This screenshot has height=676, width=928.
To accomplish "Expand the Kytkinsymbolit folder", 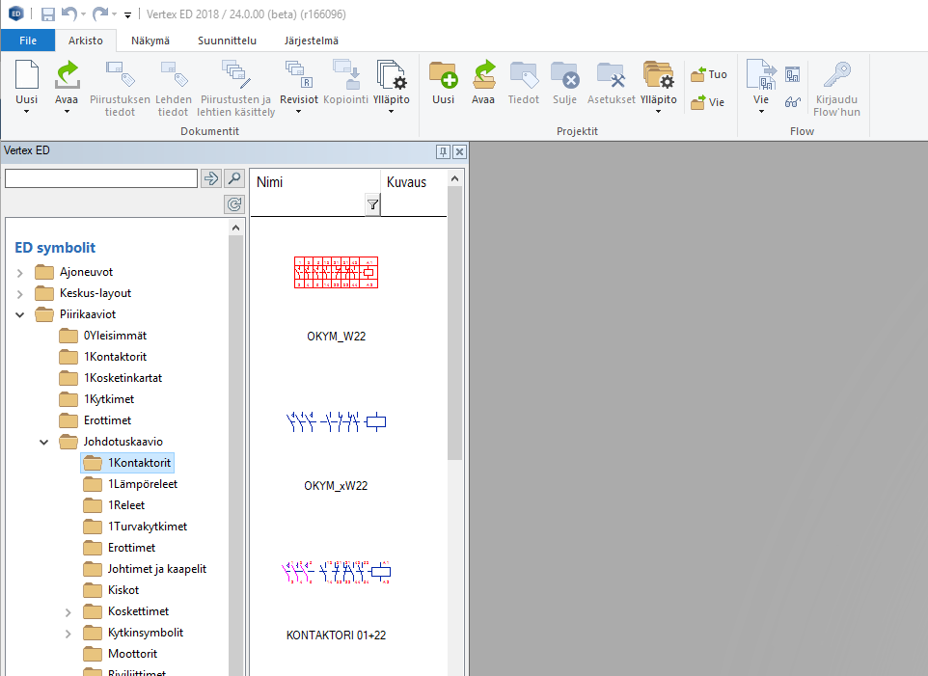I will click(68, 634).
